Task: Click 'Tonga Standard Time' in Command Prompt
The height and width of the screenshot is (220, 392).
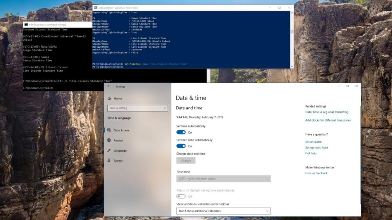Action: [38, 50]
